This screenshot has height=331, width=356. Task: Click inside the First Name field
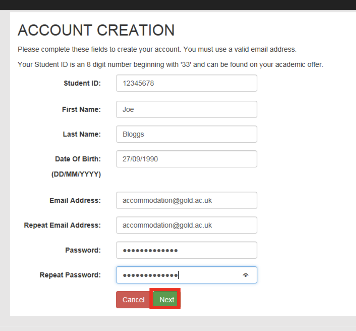point(186,109)
